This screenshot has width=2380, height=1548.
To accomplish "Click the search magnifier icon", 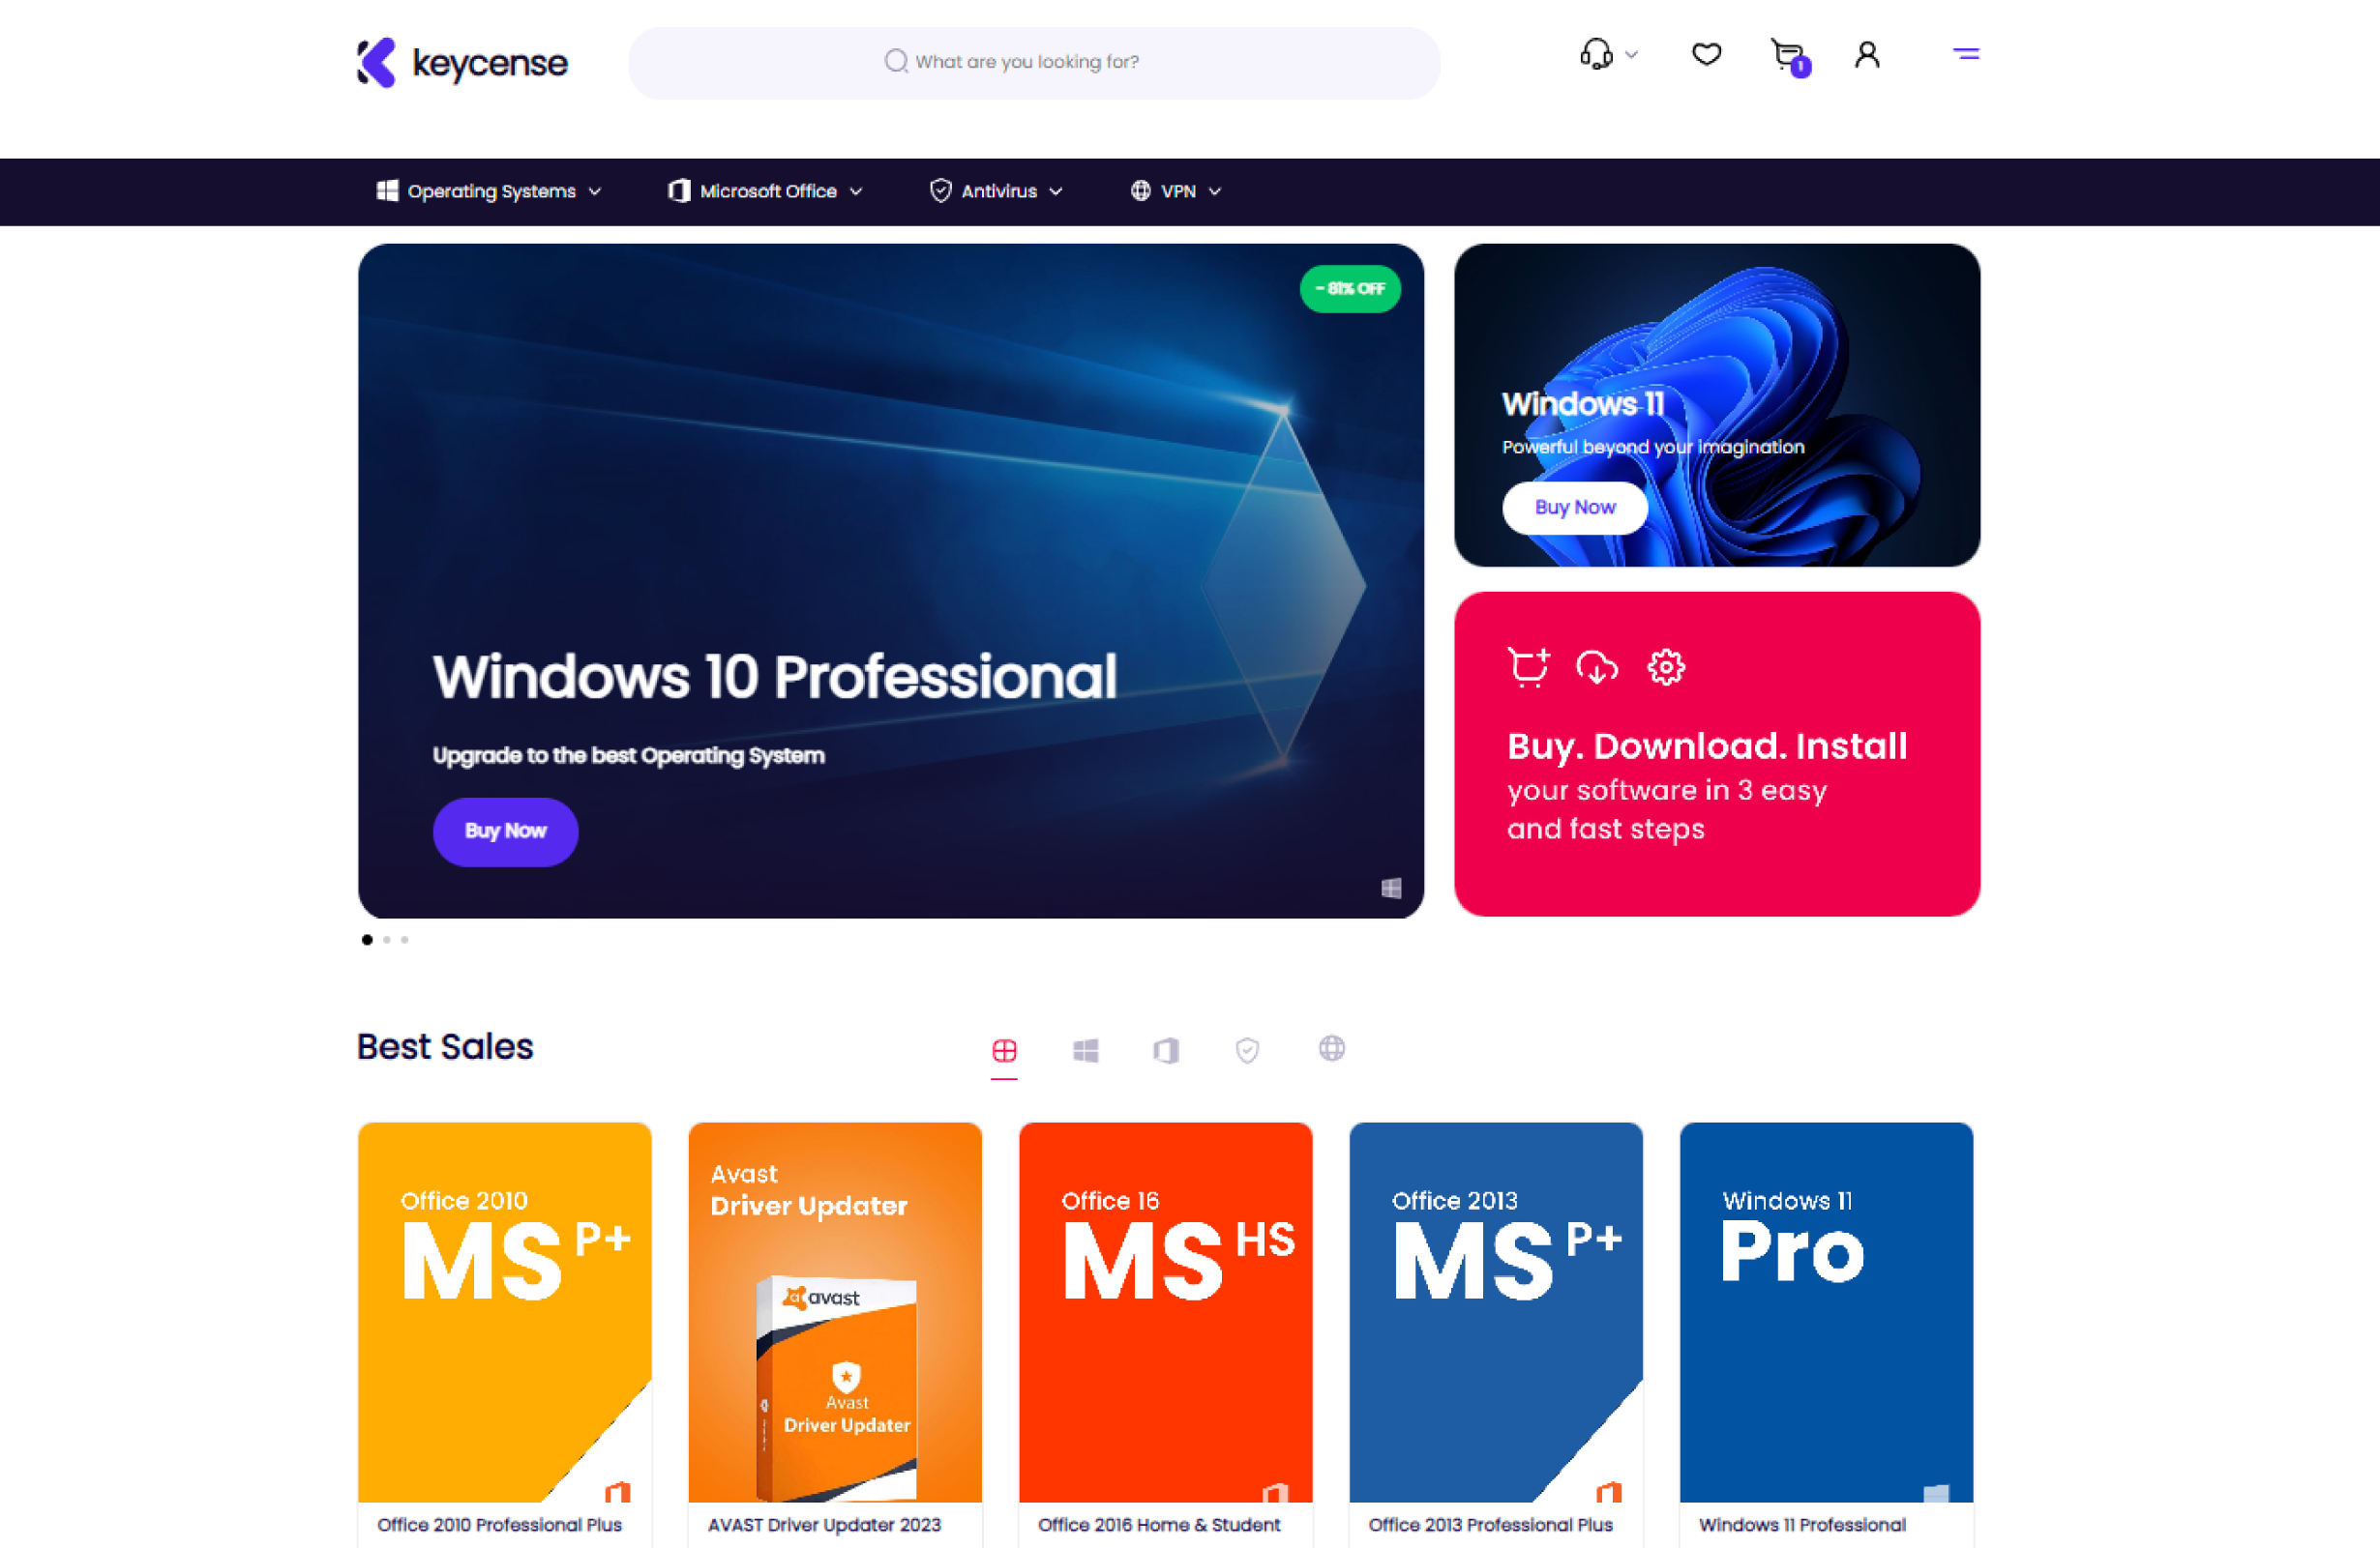I will coord(896,62).
